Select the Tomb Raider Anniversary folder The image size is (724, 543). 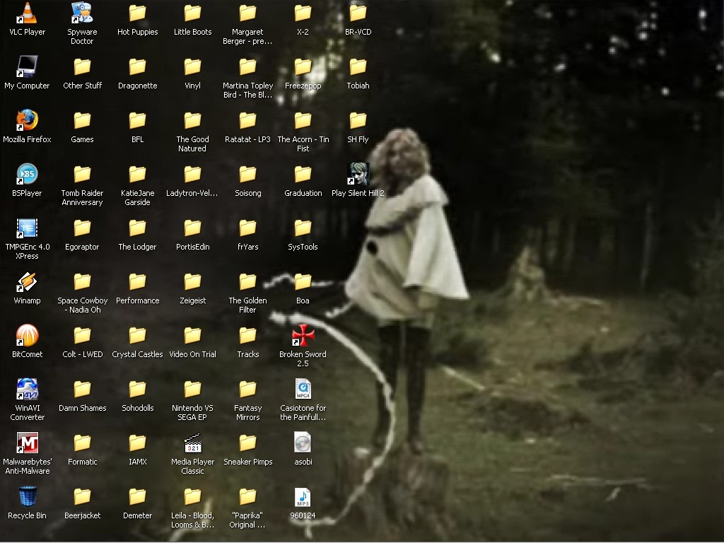pos(82,175)
